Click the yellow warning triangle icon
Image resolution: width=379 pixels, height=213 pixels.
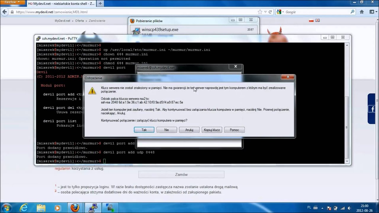tap(92, 91)
